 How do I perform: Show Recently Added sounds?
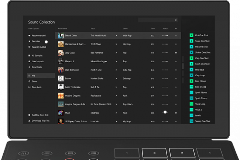39,47
